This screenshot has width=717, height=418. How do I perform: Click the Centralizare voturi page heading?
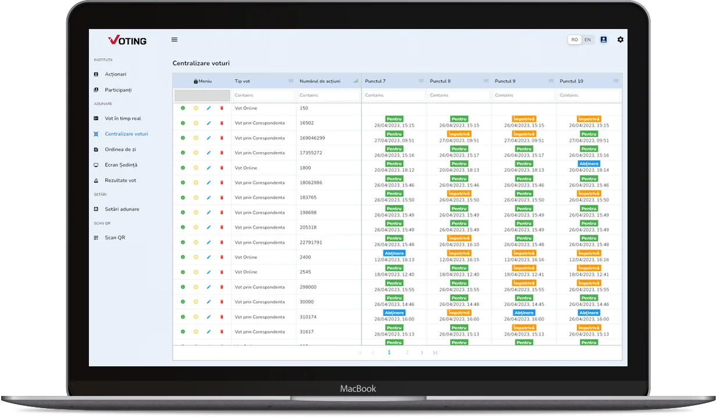(201, 63)
